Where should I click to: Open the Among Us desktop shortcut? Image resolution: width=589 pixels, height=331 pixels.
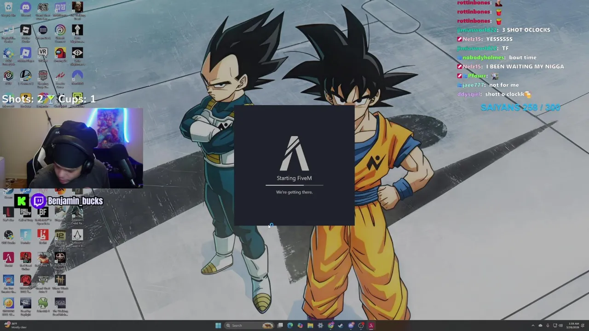click(60, 54)
